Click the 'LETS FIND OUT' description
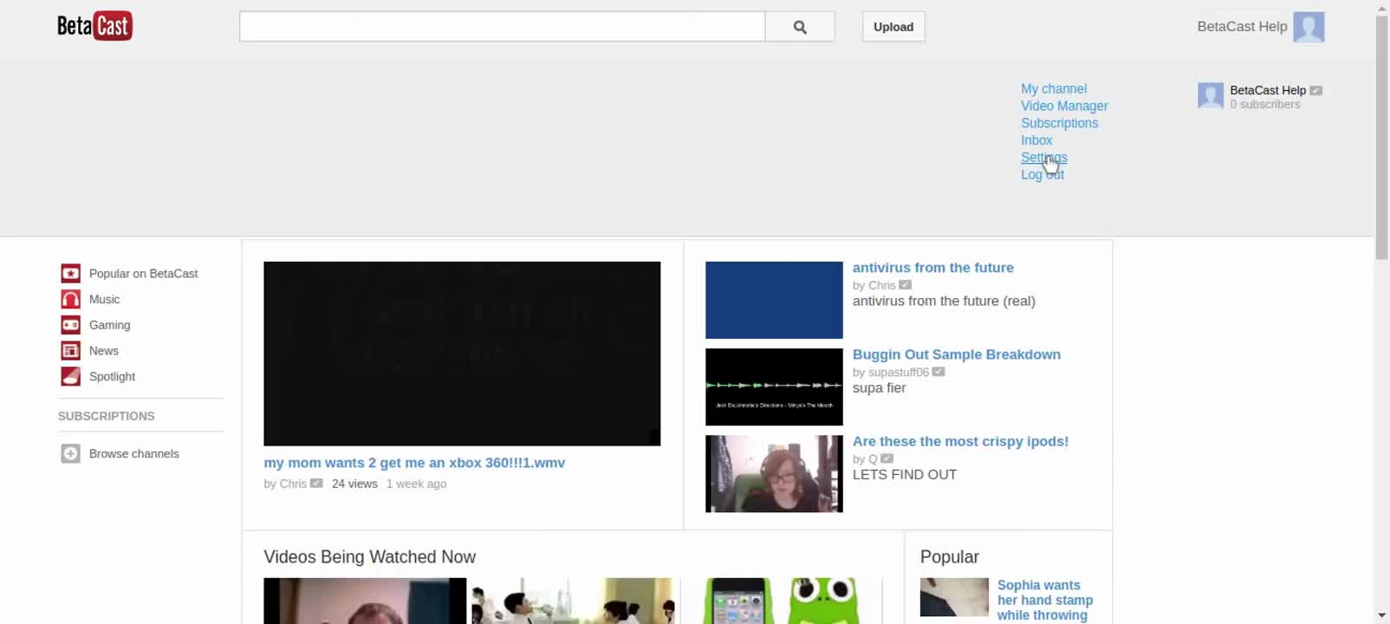The height and width of the screenshot is (624, 1390). point(905,475)
